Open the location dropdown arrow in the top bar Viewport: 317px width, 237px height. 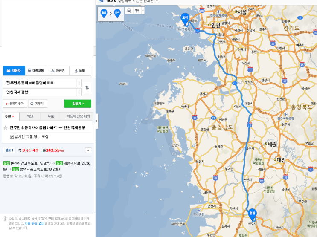coord(157,1)
